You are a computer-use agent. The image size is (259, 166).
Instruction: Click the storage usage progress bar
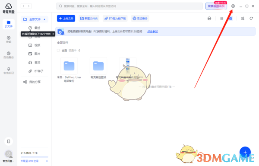click(x=35, y=157)
